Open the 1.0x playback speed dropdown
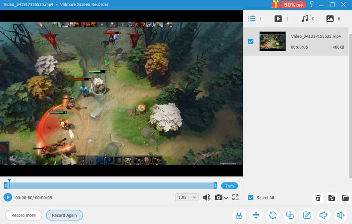This screenshot has height=224, width=352. click(187, 198)
